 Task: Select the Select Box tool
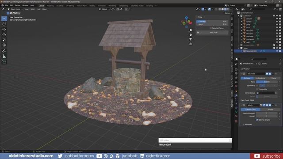click(4, 19)
